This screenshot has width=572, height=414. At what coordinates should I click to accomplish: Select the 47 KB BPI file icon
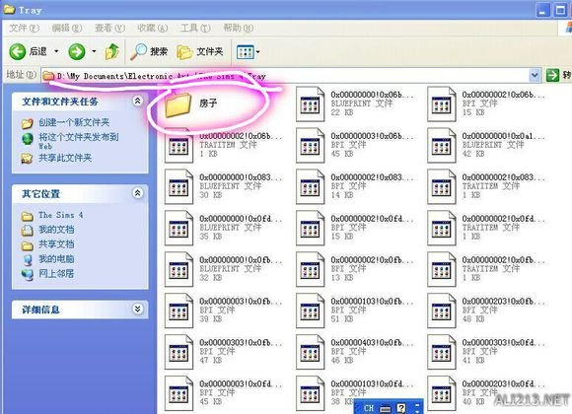pos(179,352)
